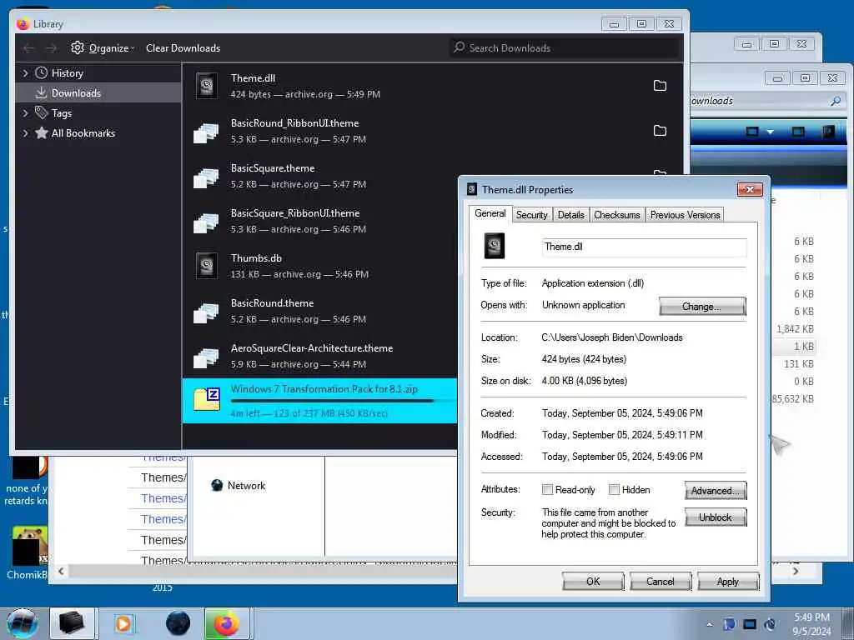Image resolution: width=854 pixels, height=640 pixels.
Task: Click the zip download progress bar
Action: pos(343,401)
